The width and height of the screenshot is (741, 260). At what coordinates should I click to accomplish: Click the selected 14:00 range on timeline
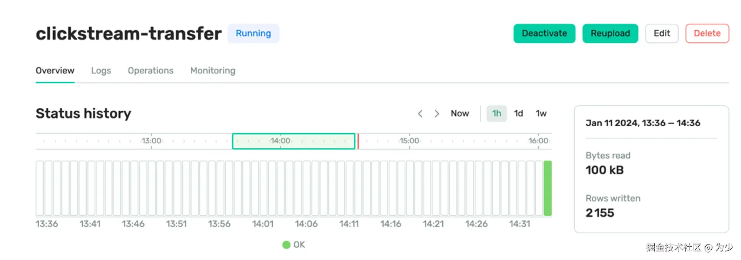coord(293,141)
